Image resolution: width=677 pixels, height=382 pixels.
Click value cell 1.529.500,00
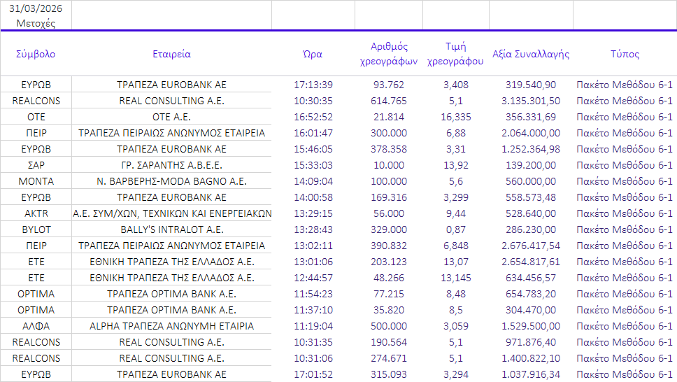pos(531,326)
